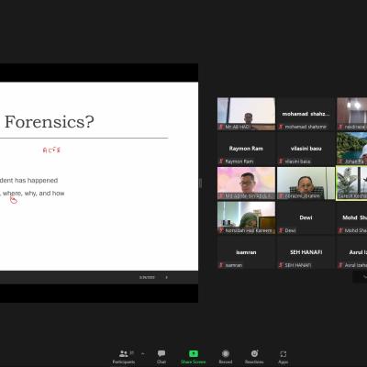367x367 pixels.
Task: Select SEH HANAFI participant tile
Action: [x=306, y=252]
